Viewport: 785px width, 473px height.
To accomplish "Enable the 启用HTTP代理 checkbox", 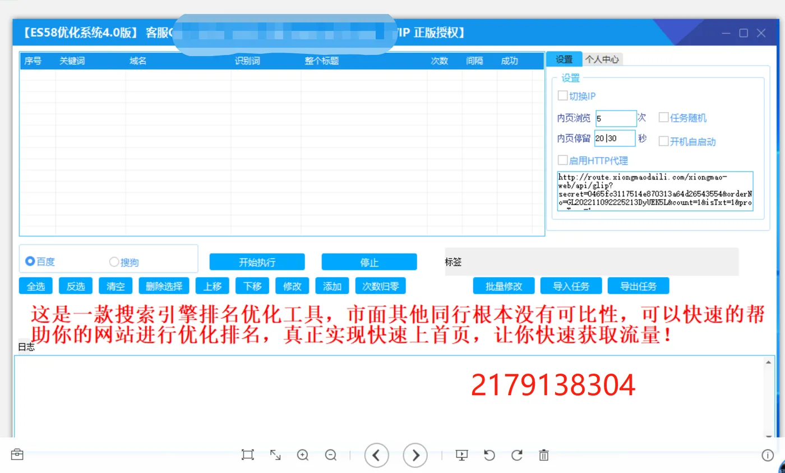I will tap(562, 160).
